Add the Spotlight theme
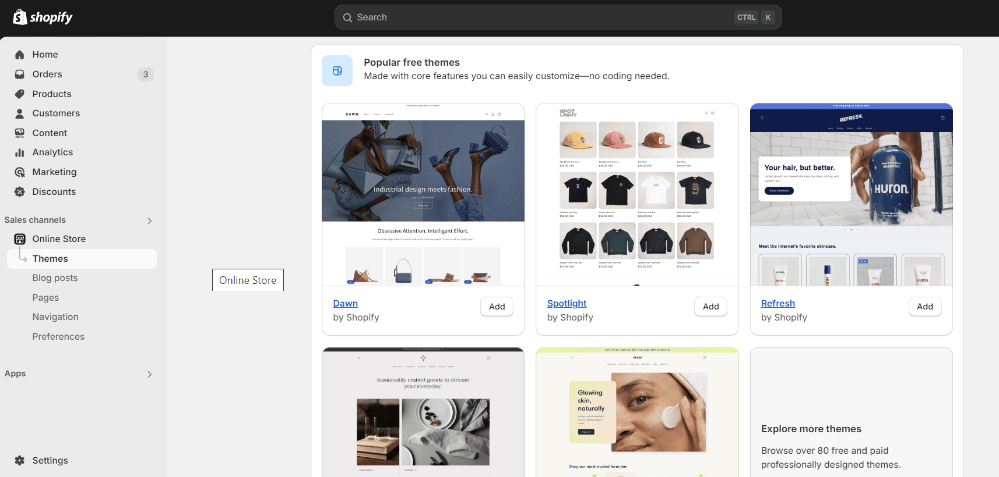Viewport: 999px width, 477px height. coord(711,307)
